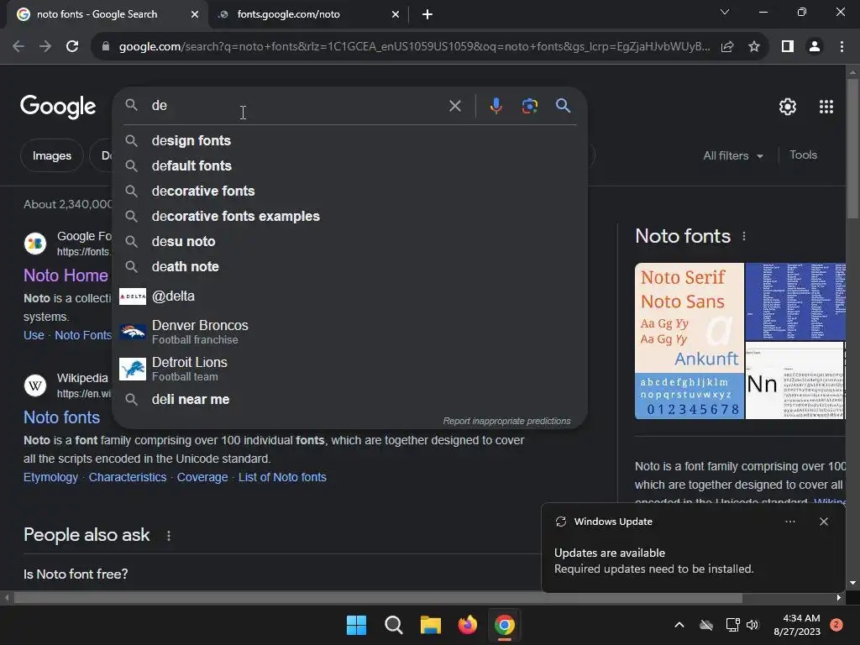860x645 pixels.
Task: Close the fonts.google.com/noto tab
Action: (x=396, y=14)
